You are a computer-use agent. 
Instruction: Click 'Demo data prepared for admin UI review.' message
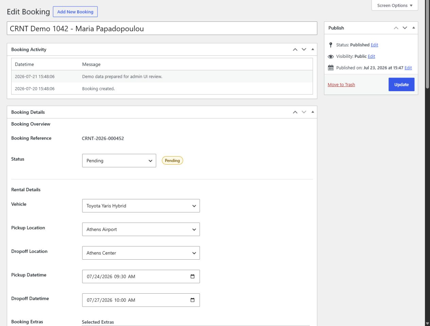(122, 77)
